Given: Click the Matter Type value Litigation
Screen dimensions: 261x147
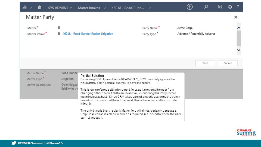Looking at the screenshot, I should coord(67,79).
